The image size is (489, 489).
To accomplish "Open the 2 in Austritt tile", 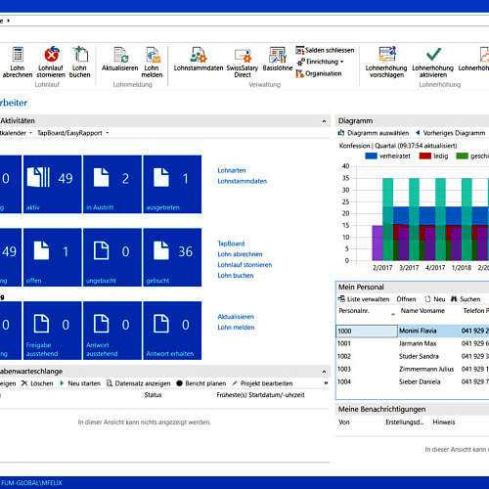I will pyautogui.click(x=112, y=184).
